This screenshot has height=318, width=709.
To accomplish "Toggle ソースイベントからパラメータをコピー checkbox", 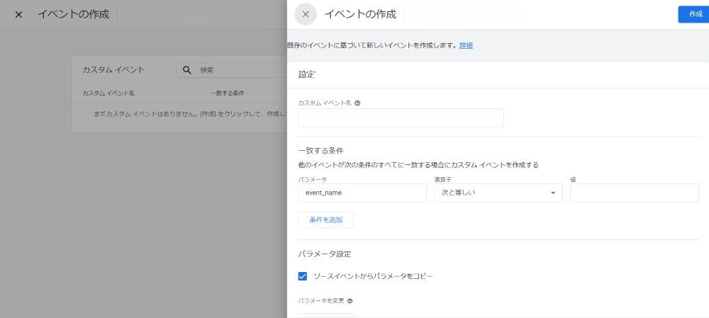I will [x=303, y=276].
